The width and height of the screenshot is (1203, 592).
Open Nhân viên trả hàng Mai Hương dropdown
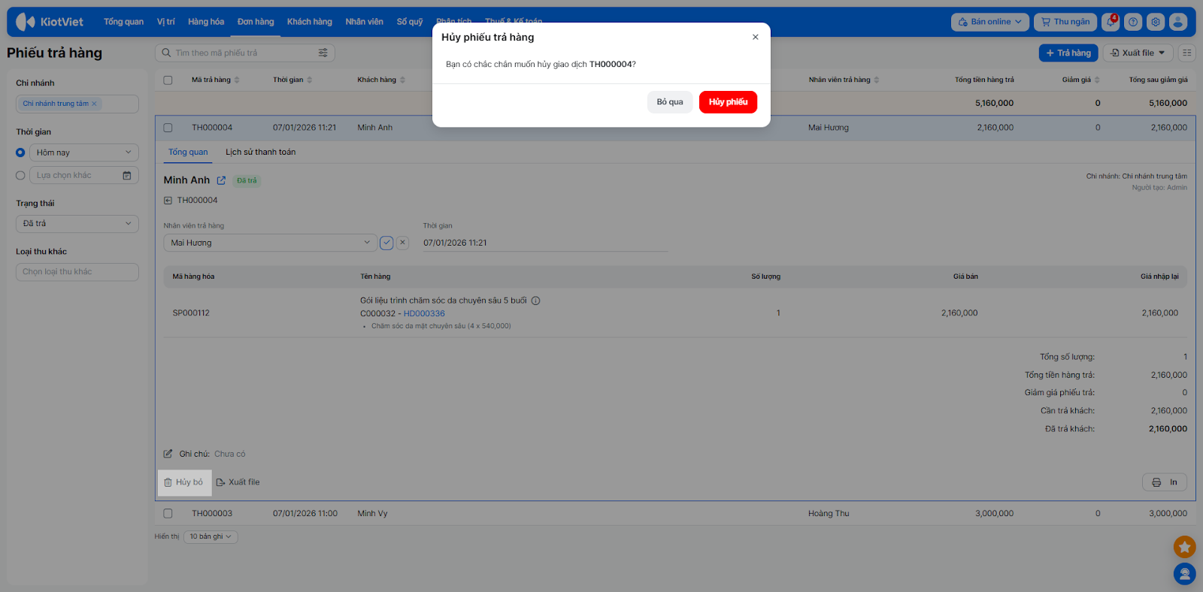[x=270, y=243]
